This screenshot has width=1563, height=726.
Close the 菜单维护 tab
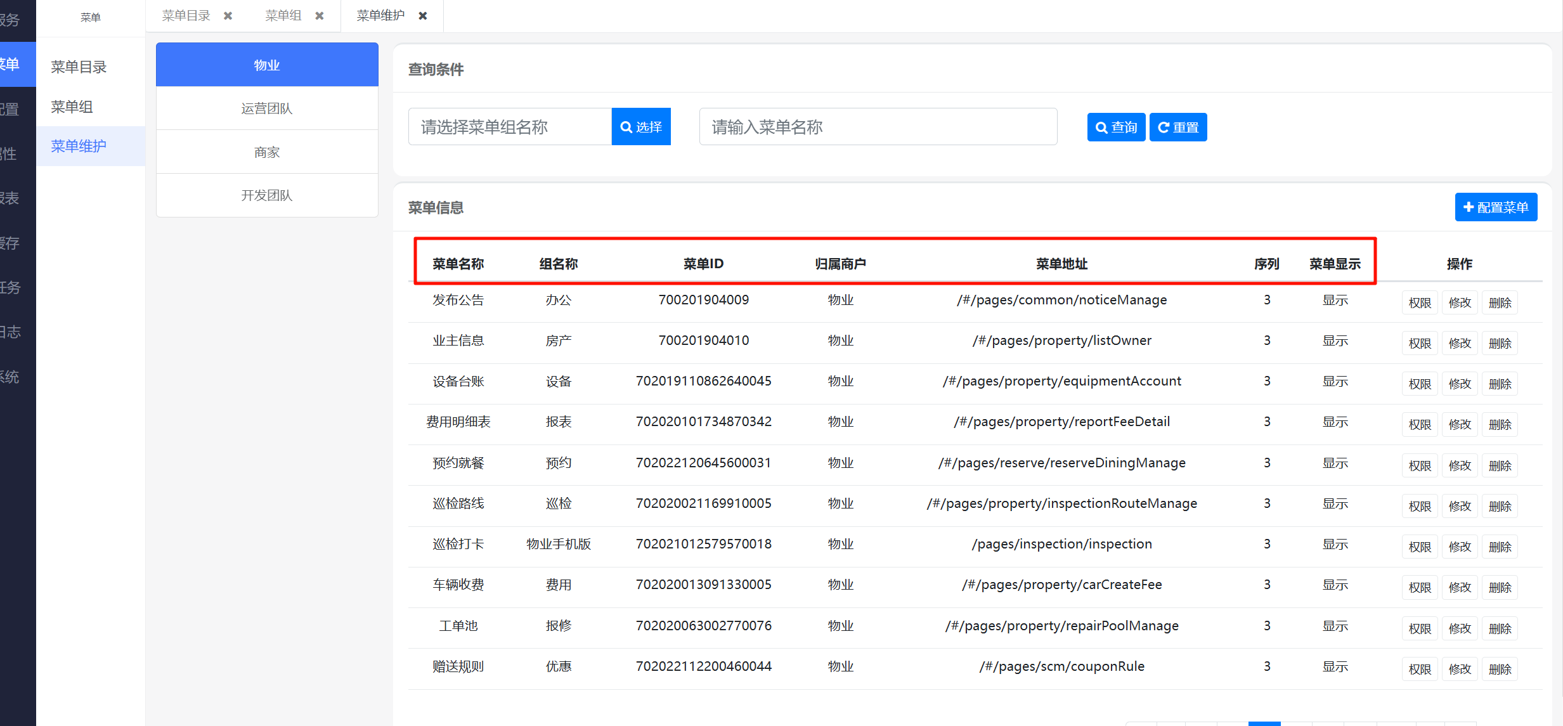pyautogui.click(x=423, y=16)
